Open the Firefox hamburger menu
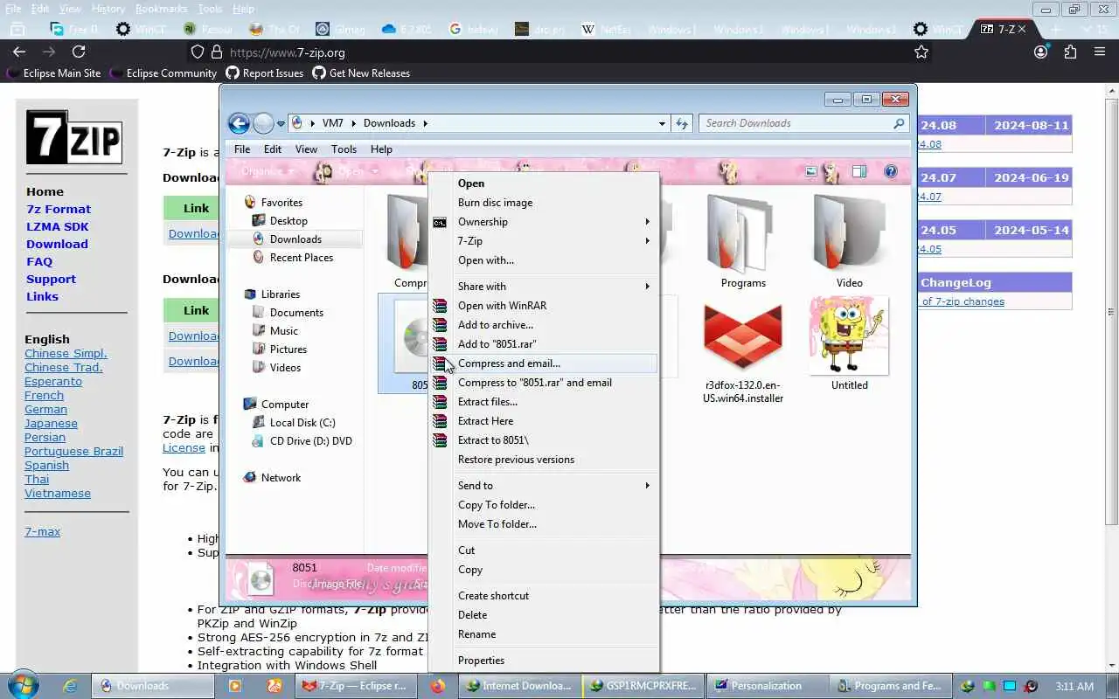The image size is (1119, 699). pyautogui.click(x=1100, y=52)
